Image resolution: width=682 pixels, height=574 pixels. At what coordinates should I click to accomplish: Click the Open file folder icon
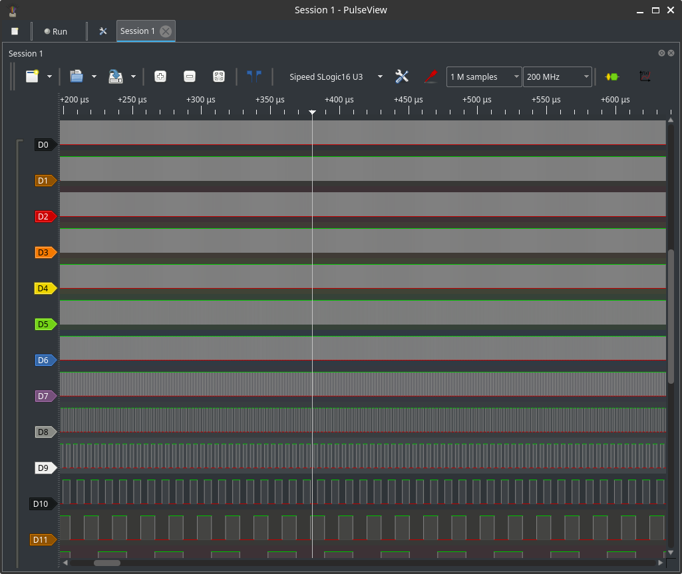click(x=77, y=76)
